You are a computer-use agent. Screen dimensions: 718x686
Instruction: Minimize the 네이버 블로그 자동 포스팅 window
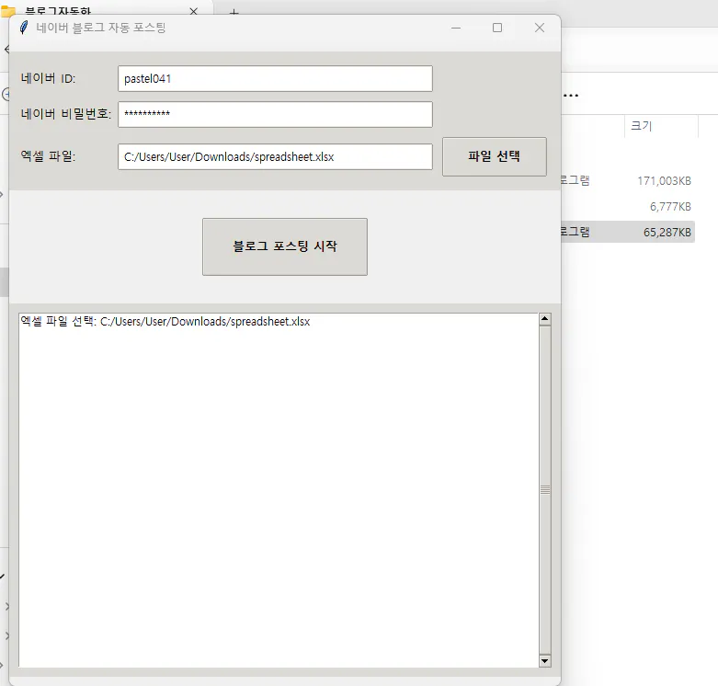(456, 28)
